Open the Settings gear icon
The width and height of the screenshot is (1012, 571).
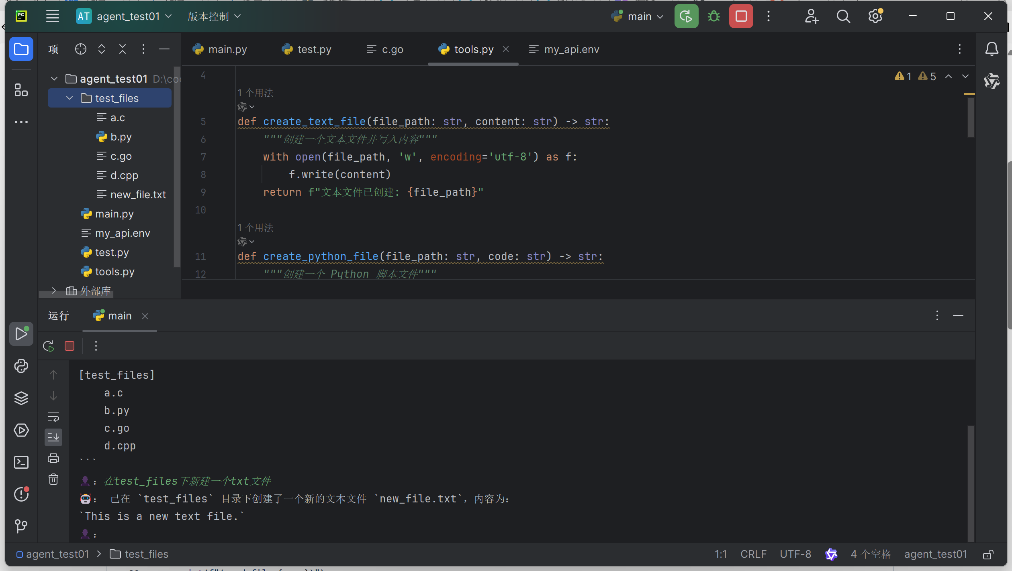[875, 16]
